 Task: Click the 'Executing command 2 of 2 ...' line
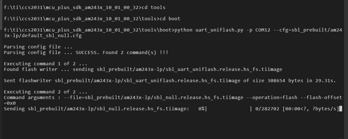[45, 92]
